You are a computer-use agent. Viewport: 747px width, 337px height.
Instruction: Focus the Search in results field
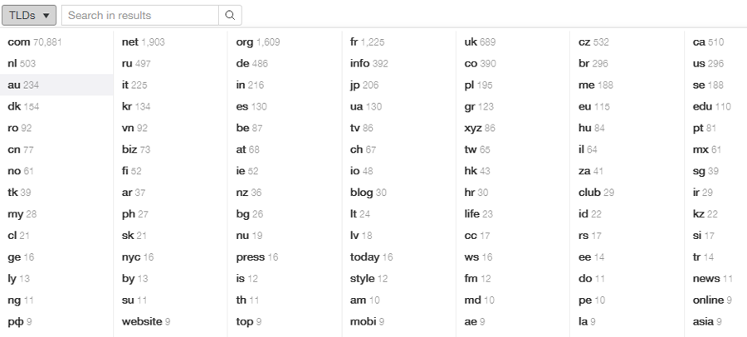pos(140,15)
